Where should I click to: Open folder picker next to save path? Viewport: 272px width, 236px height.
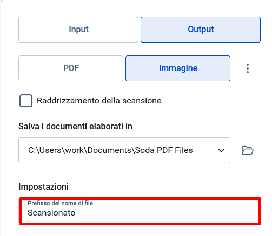248,150
